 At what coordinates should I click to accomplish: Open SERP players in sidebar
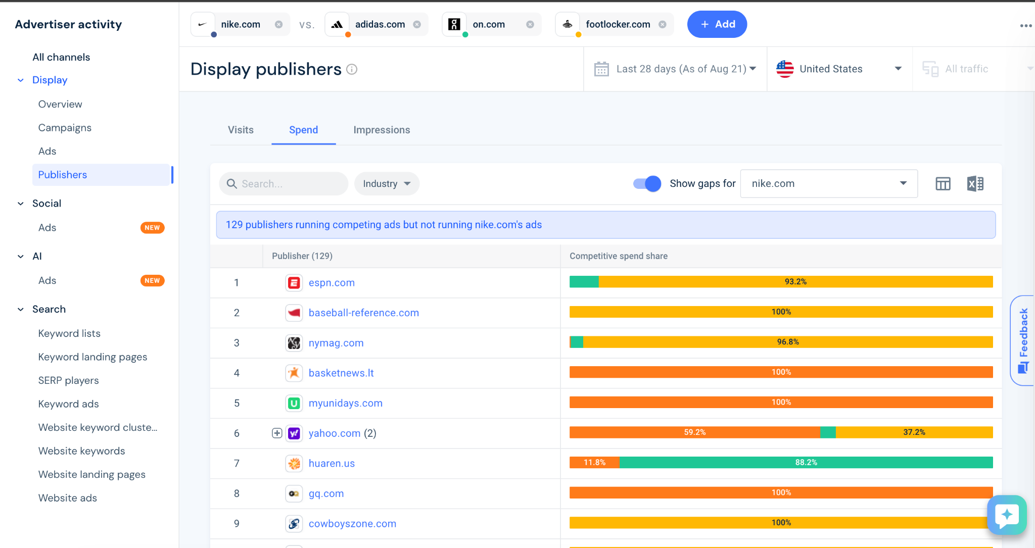68,380
